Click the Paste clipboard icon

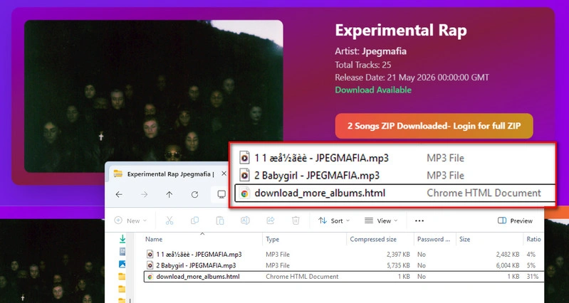[219, 220]
